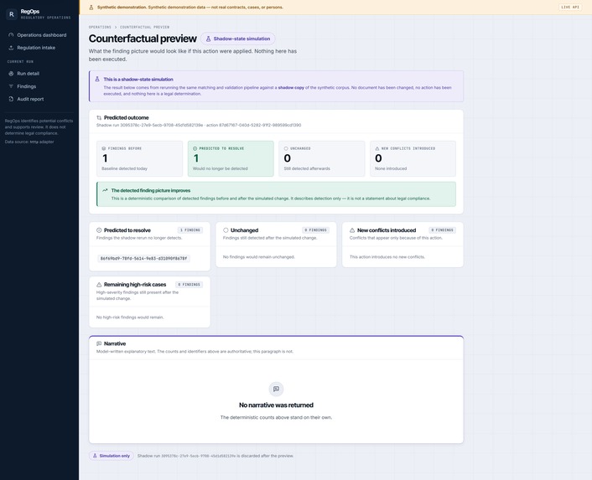Click '0 FINDINGS' badge in Unchanged panel
This screenshot has height=480, width=592.
pos(315,230)
